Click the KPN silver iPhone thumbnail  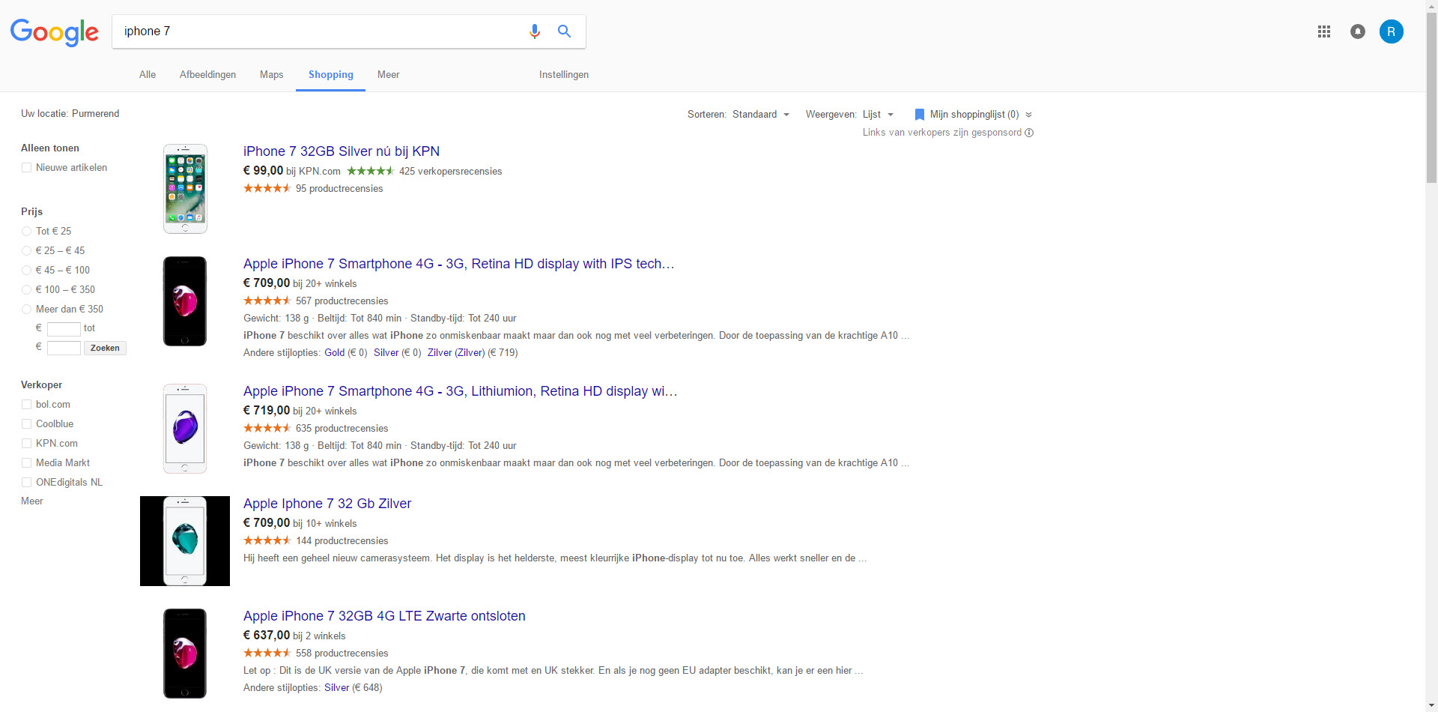click(185, 189)
